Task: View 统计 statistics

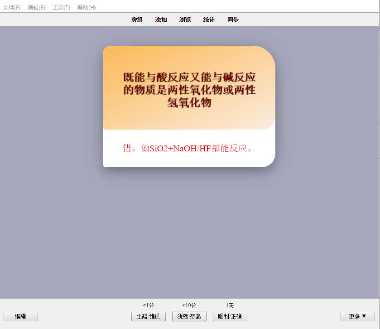Action: point(209,19)
